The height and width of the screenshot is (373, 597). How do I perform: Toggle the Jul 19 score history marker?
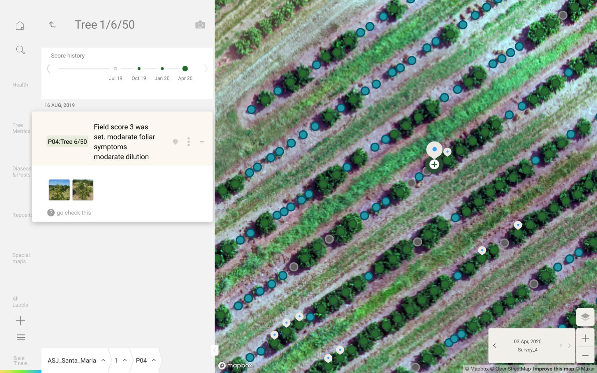pos(115,68)
